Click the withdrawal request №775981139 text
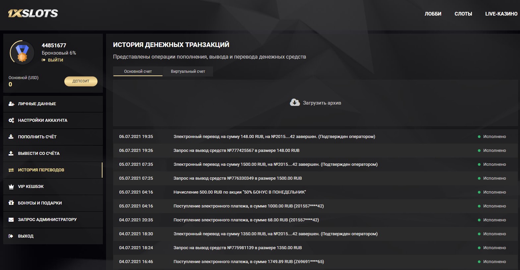Viewport: 520px width, 270px height. pos(238,247)
